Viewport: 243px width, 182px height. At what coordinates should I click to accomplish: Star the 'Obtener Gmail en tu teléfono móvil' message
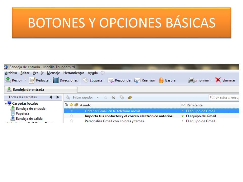coord(72,111)
